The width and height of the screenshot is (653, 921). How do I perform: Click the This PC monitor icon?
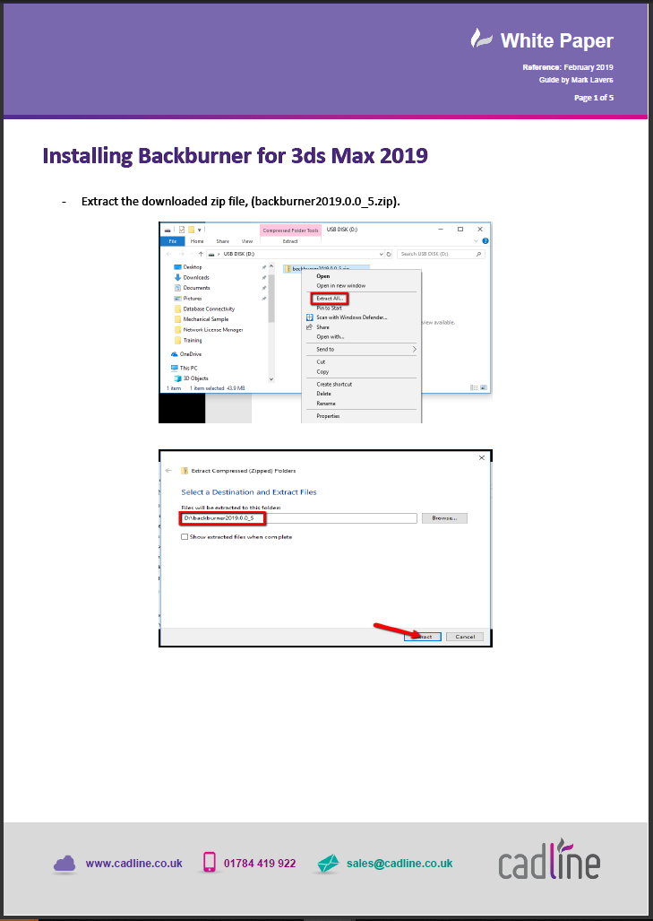(x=175, y=369)
